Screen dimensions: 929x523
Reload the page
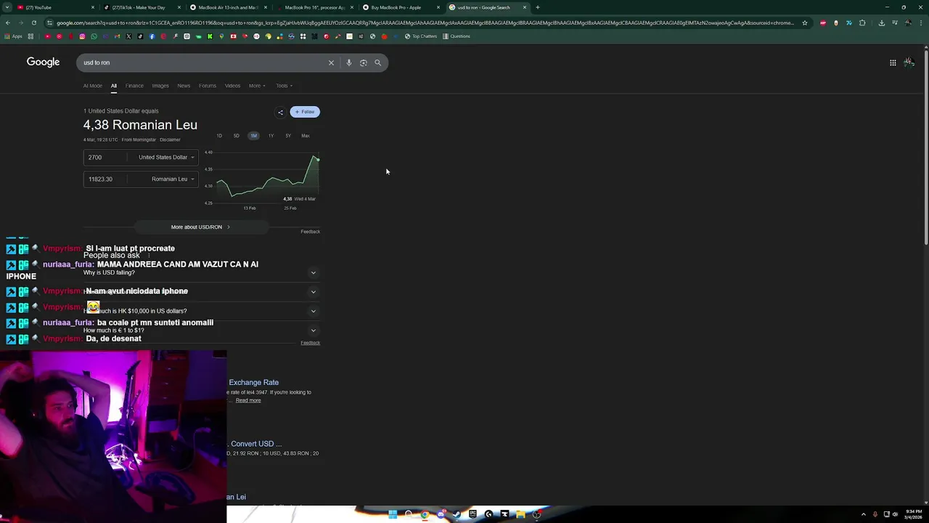[33, 23]
